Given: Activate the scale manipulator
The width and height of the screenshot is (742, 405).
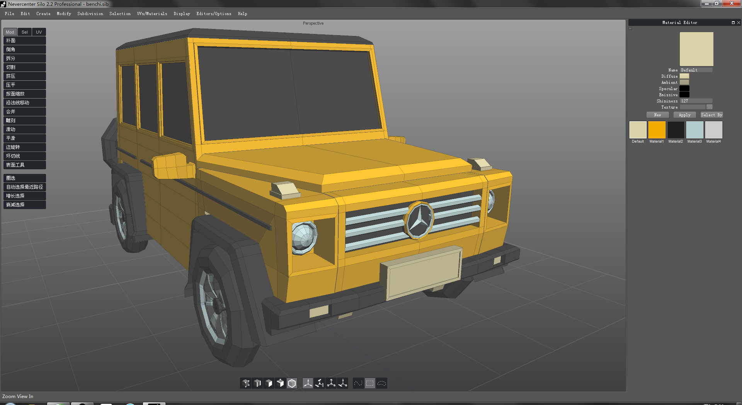Looking at the screenshot, I should click(331, 383).
